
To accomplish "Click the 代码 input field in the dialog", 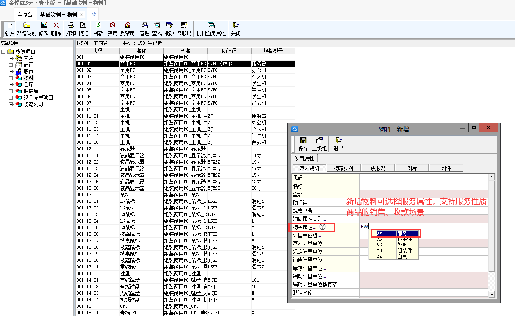I will pyautogui.click(x=423, y=178).
